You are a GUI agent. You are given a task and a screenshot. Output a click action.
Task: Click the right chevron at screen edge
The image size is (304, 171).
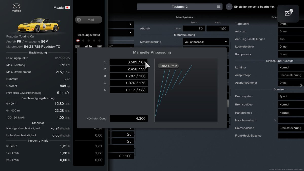tap(301, 85)
